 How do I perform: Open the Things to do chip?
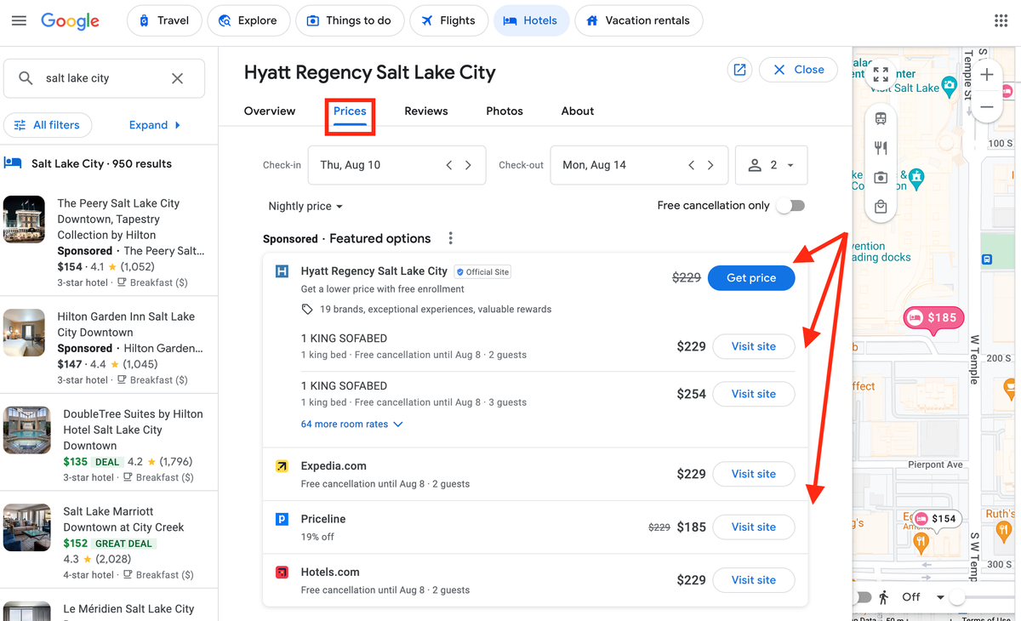350,21
